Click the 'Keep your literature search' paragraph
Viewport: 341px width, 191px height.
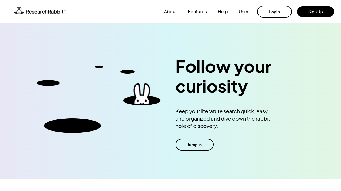pyautogui.click(x=223, y=119)
